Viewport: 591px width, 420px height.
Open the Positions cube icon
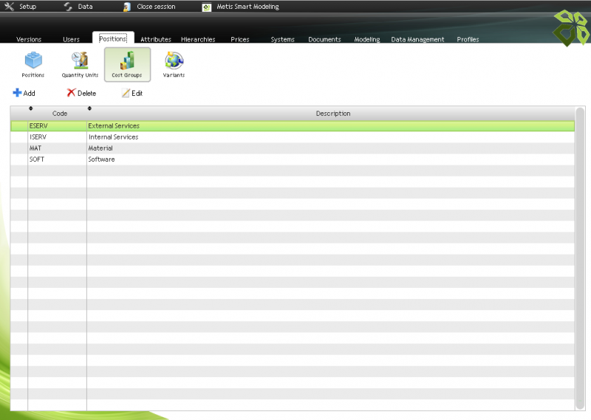tap(33, 61)
